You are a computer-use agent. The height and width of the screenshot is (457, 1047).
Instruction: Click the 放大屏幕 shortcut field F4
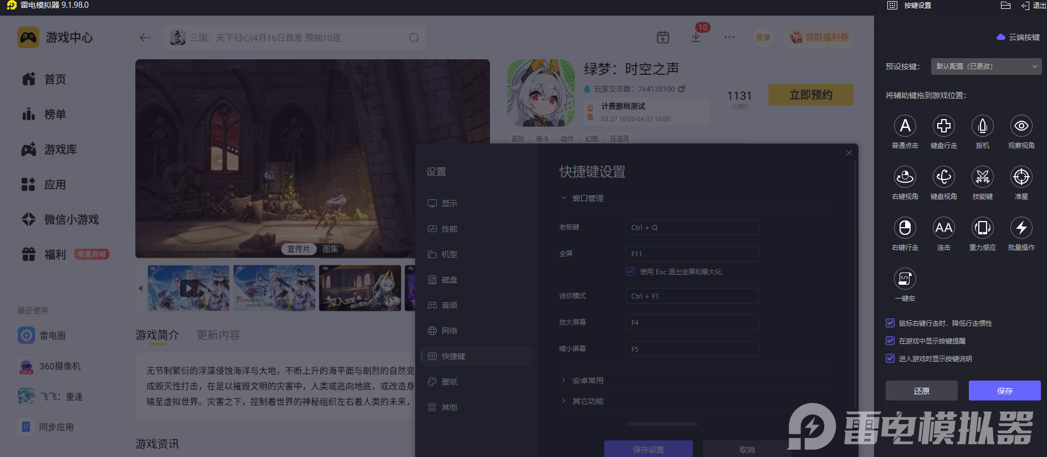(692, 322)
